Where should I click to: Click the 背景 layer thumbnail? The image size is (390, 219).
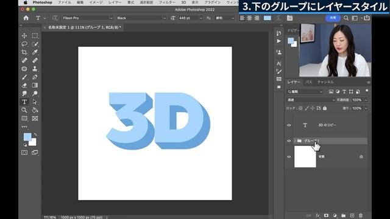pos(305,157)
